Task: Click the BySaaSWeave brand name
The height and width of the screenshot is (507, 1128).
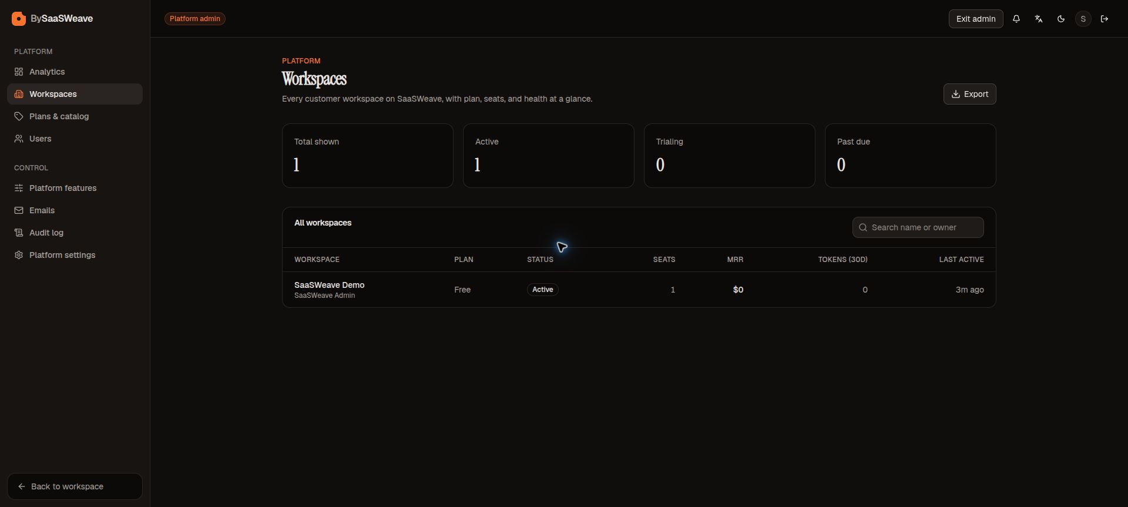Action: click(62, 19)
